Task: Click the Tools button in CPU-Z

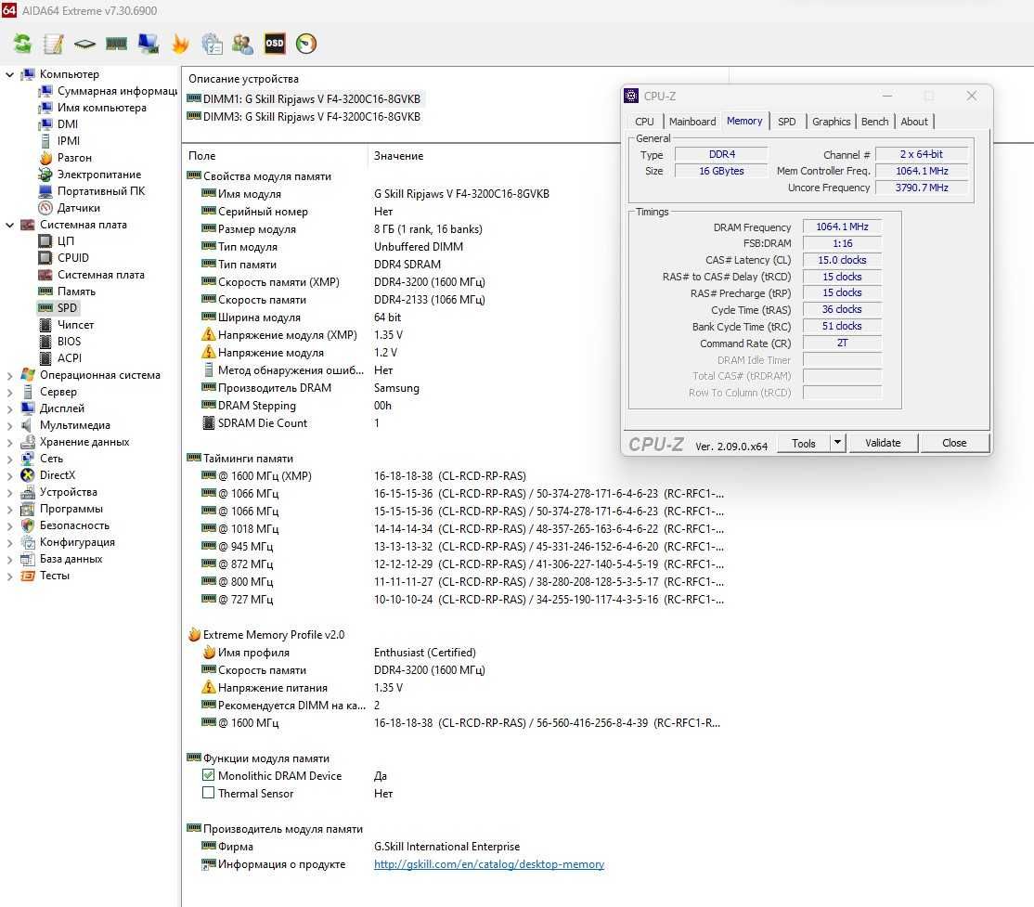Action: click(803, 443)
